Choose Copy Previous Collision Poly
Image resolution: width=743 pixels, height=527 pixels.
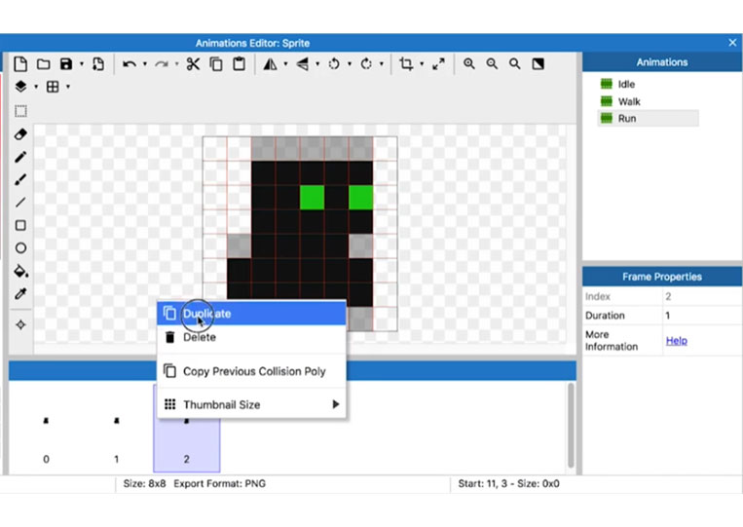tap(251, 371)
